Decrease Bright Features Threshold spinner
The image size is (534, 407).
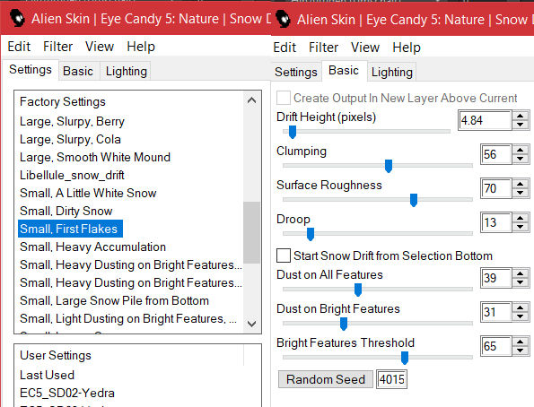click(520, 351)
